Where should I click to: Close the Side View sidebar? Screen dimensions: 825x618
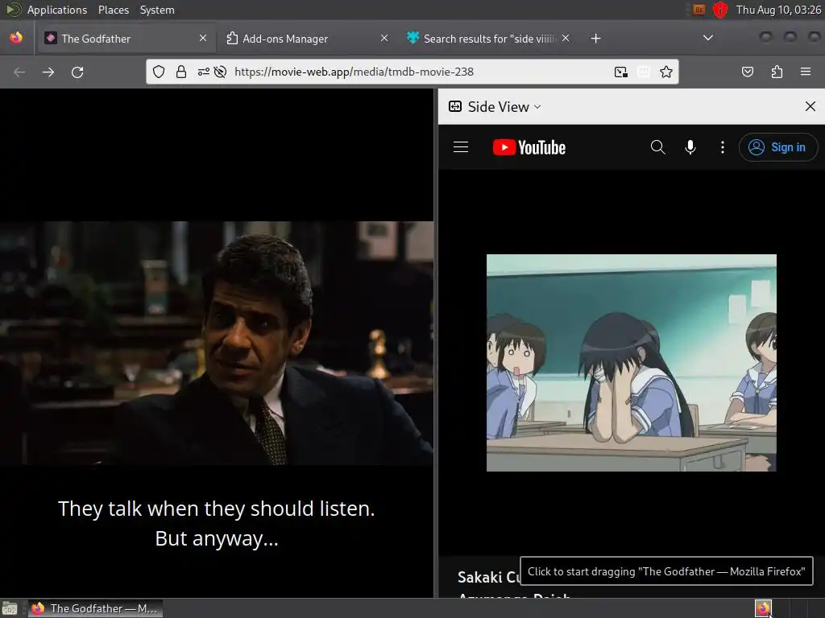point(810,107)
